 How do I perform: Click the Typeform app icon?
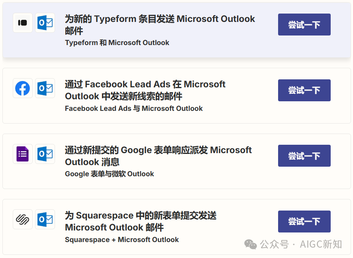(x=23, y=23)
